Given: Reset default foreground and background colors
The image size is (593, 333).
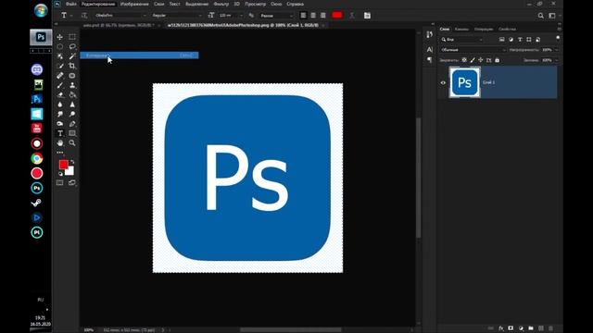Looking at the screenshot, I should coord(60,174).
